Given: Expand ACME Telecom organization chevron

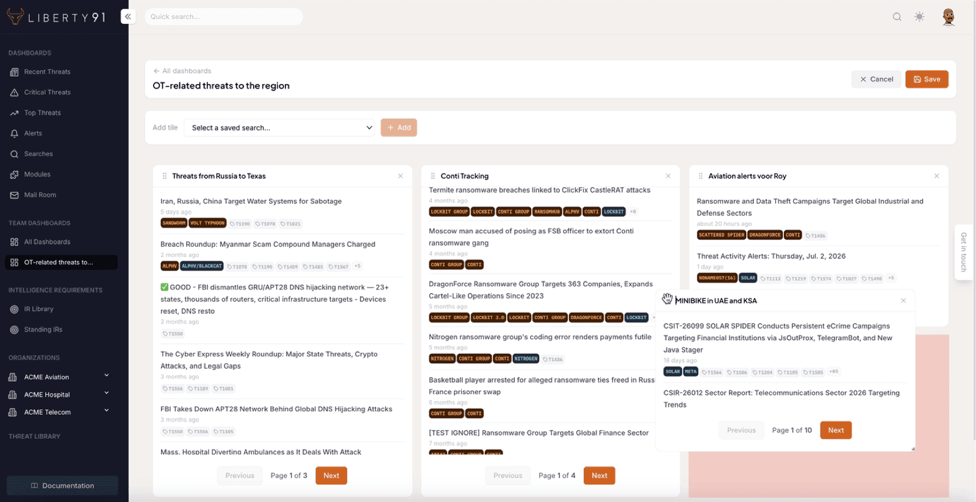Looking at the screenshot, I should tap(107, 411).
